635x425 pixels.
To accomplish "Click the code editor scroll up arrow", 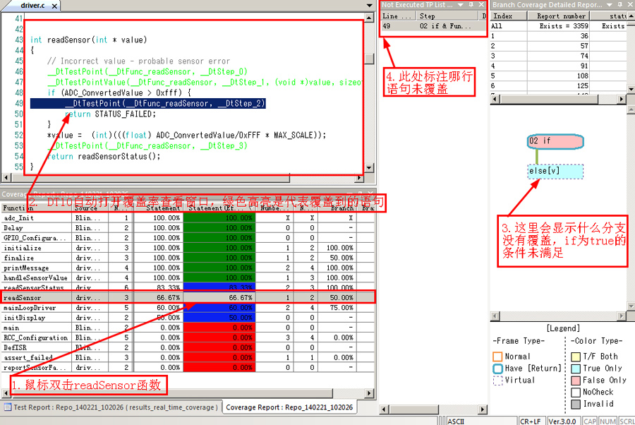I will point(369,18).
